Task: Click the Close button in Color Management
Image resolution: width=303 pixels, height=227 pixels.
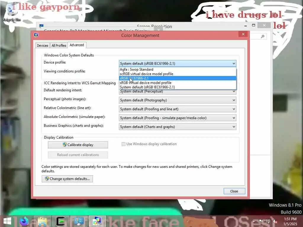Action: tap(234, 191)
